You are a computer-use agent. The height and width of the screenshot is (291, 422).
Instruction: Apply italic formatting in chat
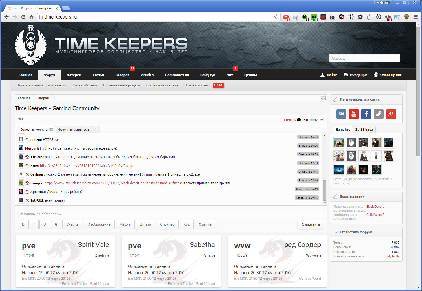point(34,224)
